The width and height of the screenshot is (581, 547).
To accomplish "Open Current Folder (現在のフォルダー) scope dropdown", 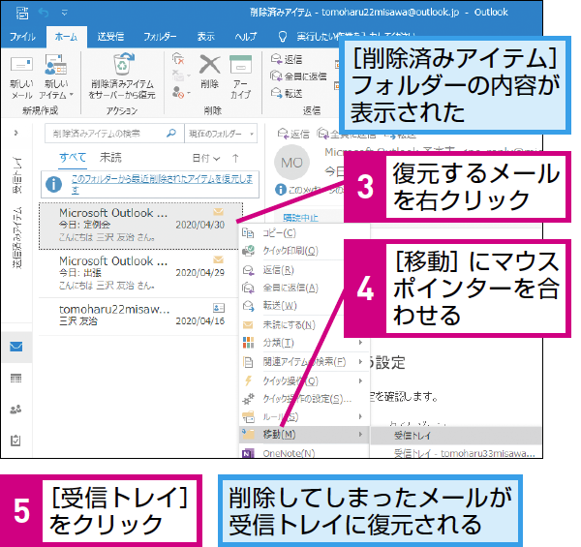I will [221, 134].
